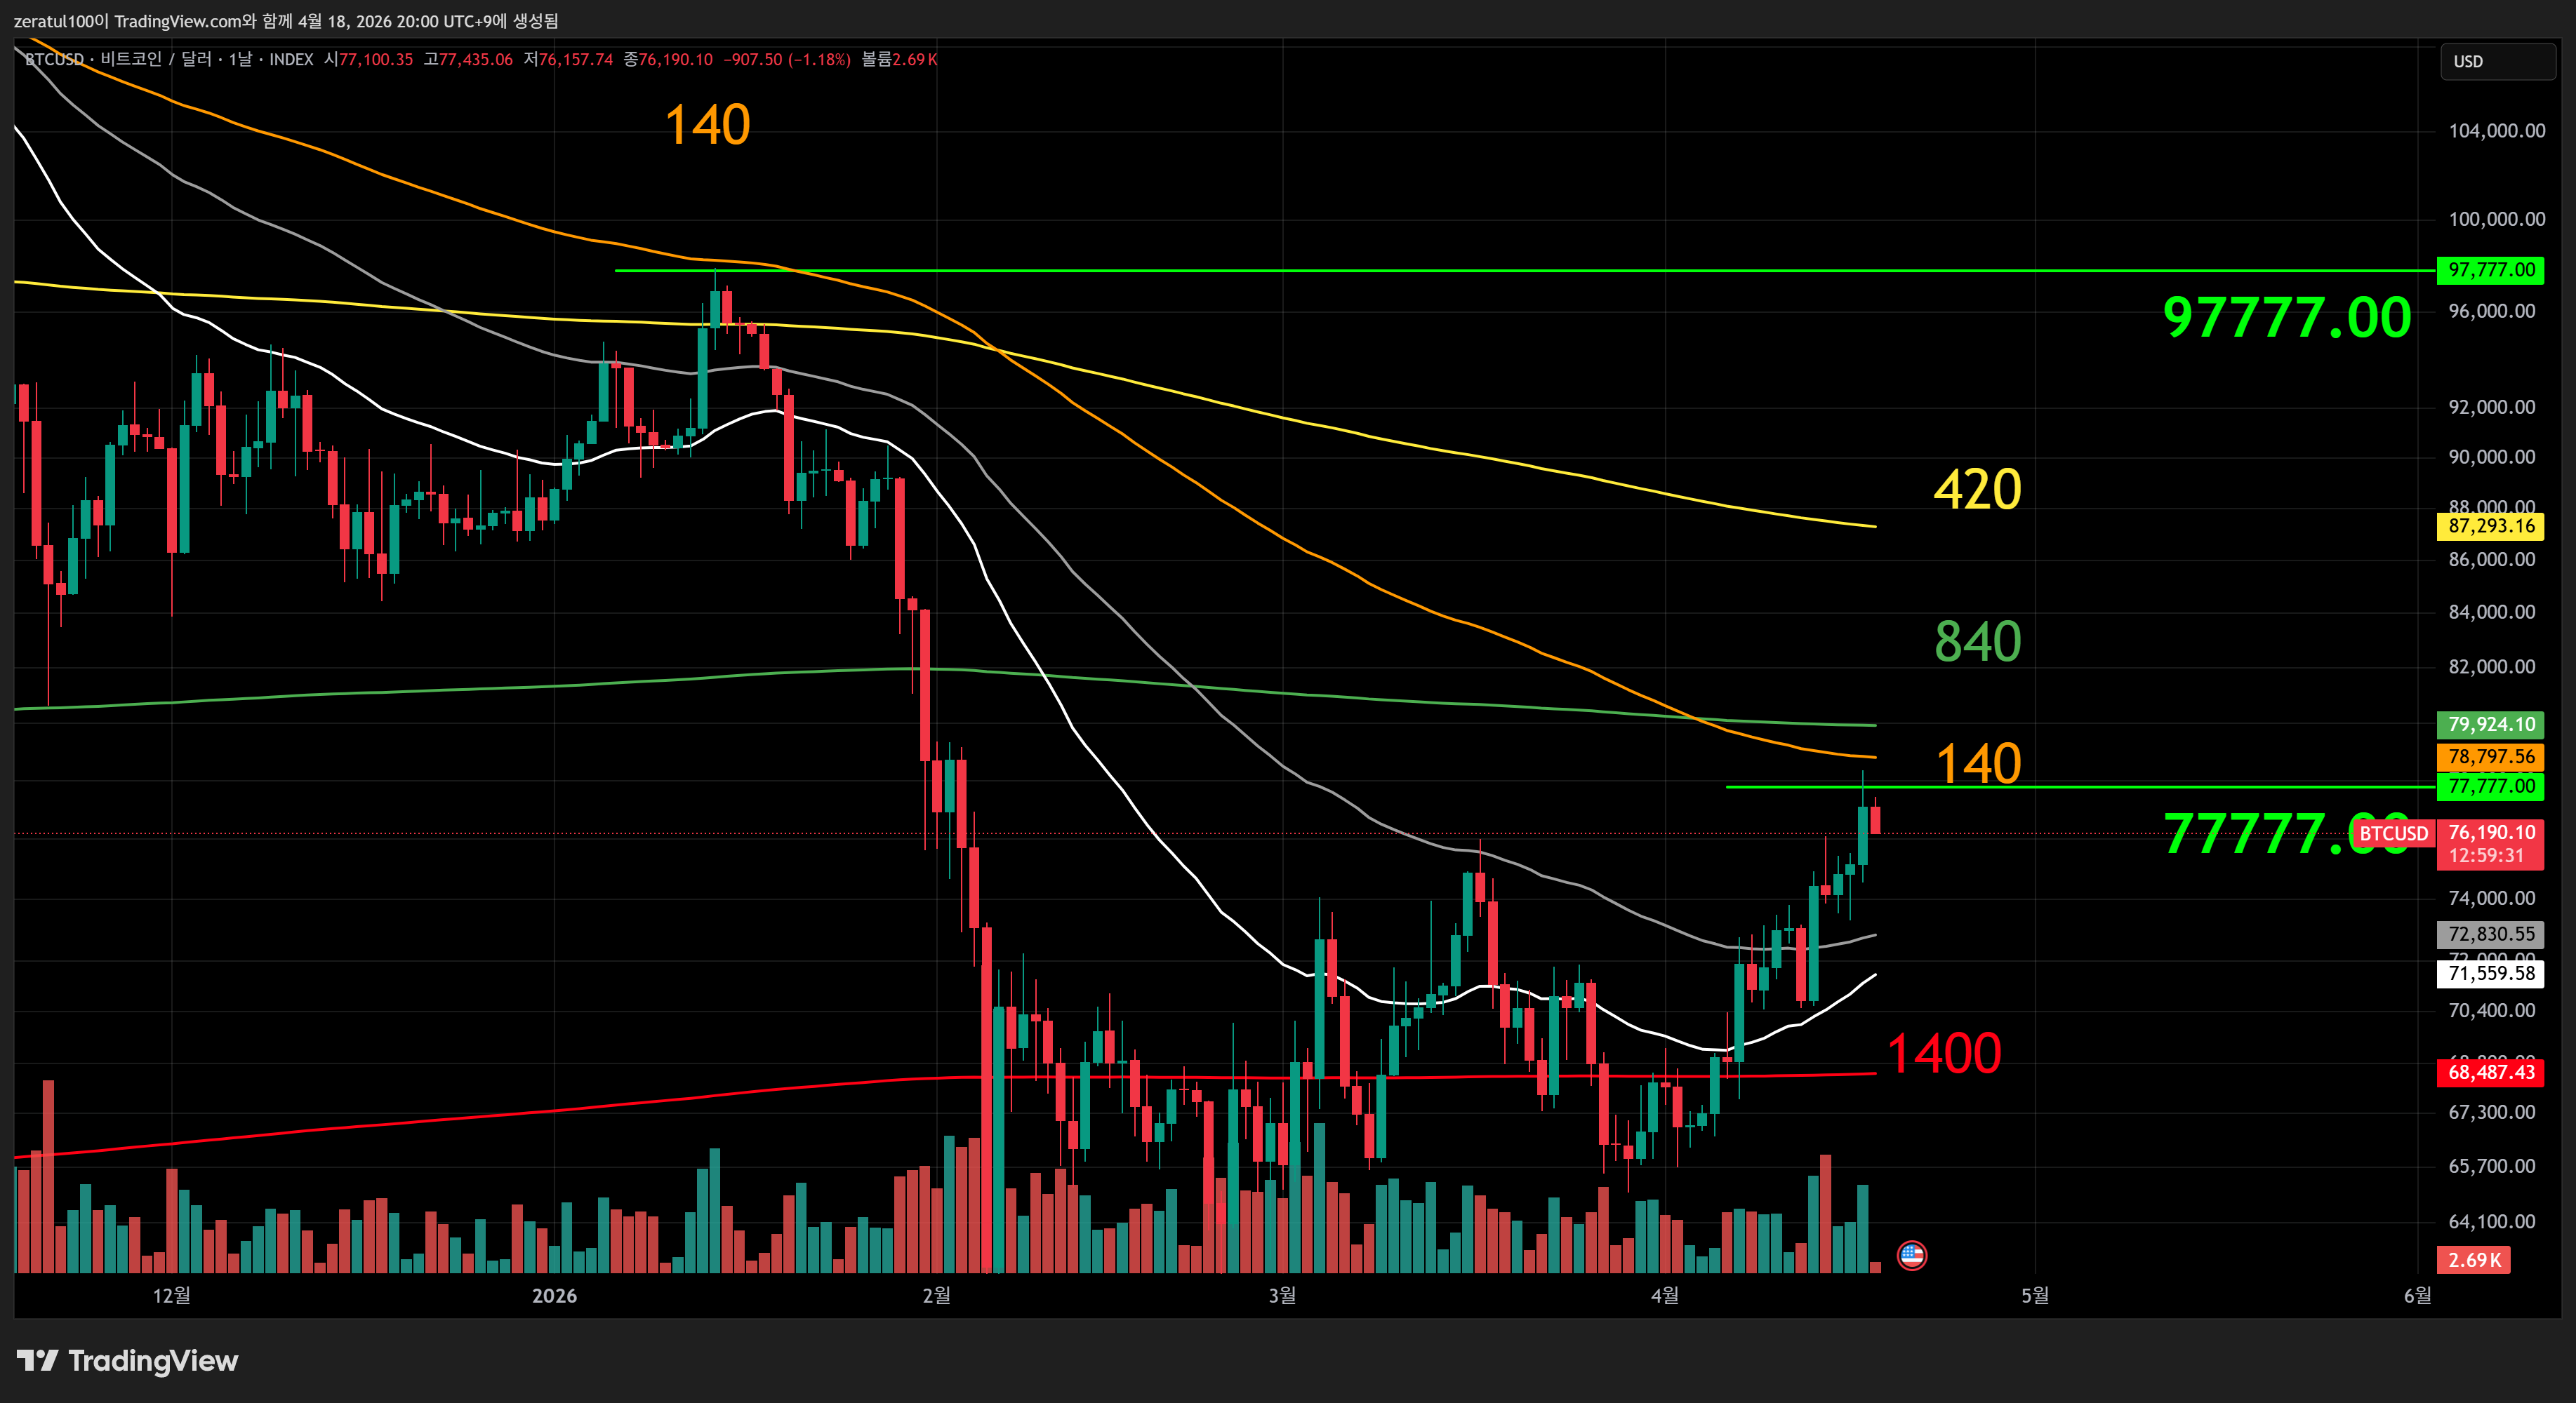Click the 4월 time axis label

point(1665,1295)
